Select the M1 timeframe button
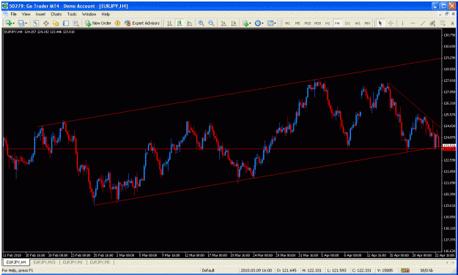The image size is (458, 275). [x=287, y=23]
